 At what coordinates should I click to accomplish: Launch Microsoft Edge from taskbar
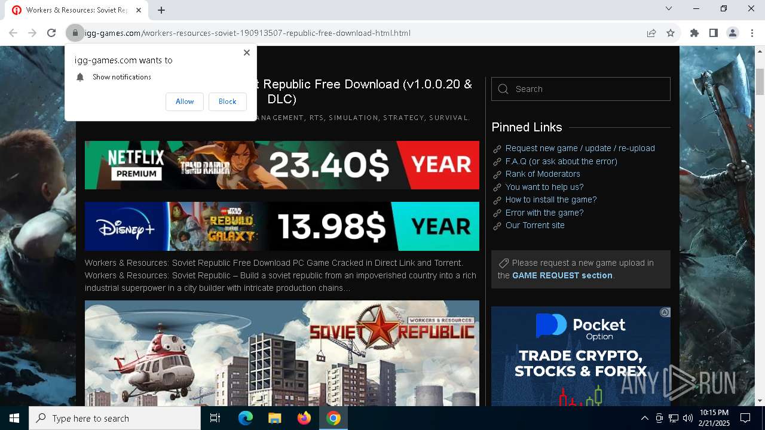pos(246,418)
